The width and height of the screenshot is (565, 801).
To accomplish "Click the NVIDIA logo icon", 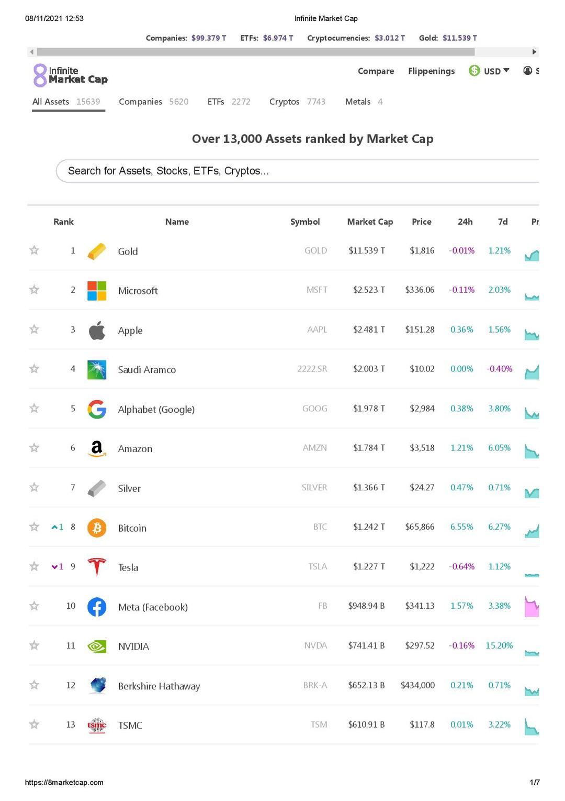I will coord(97,646).
